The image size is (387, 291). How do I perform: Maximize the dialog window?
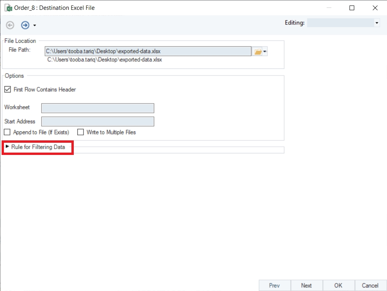point(352,8)
